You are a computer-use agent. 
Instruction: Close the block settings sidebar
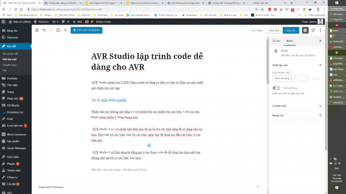[320, 41]
